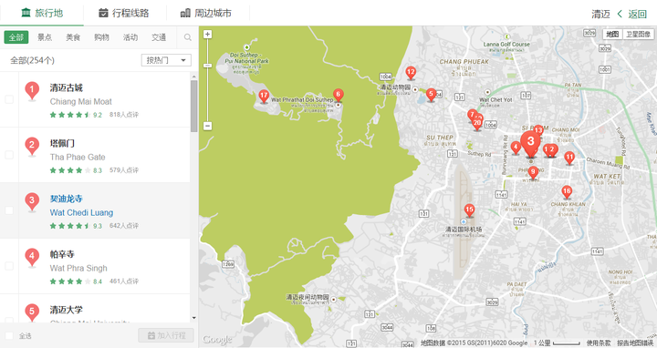Click the list scrollbar down arrow
Image resolution: width=657 pixels, height=348 pixels.
coord(194,318)
